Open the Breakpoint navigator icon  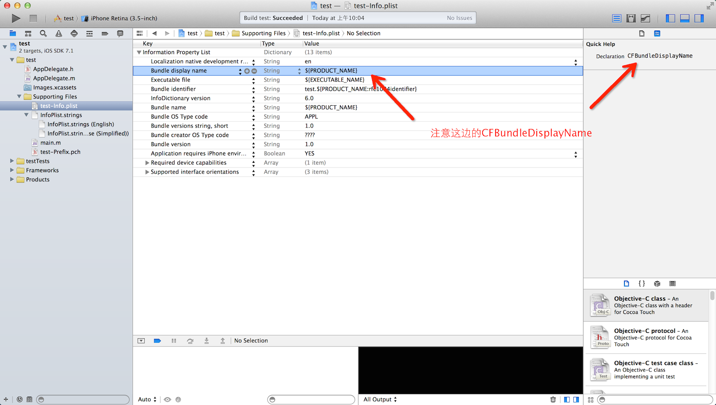[x=105, y=33]
